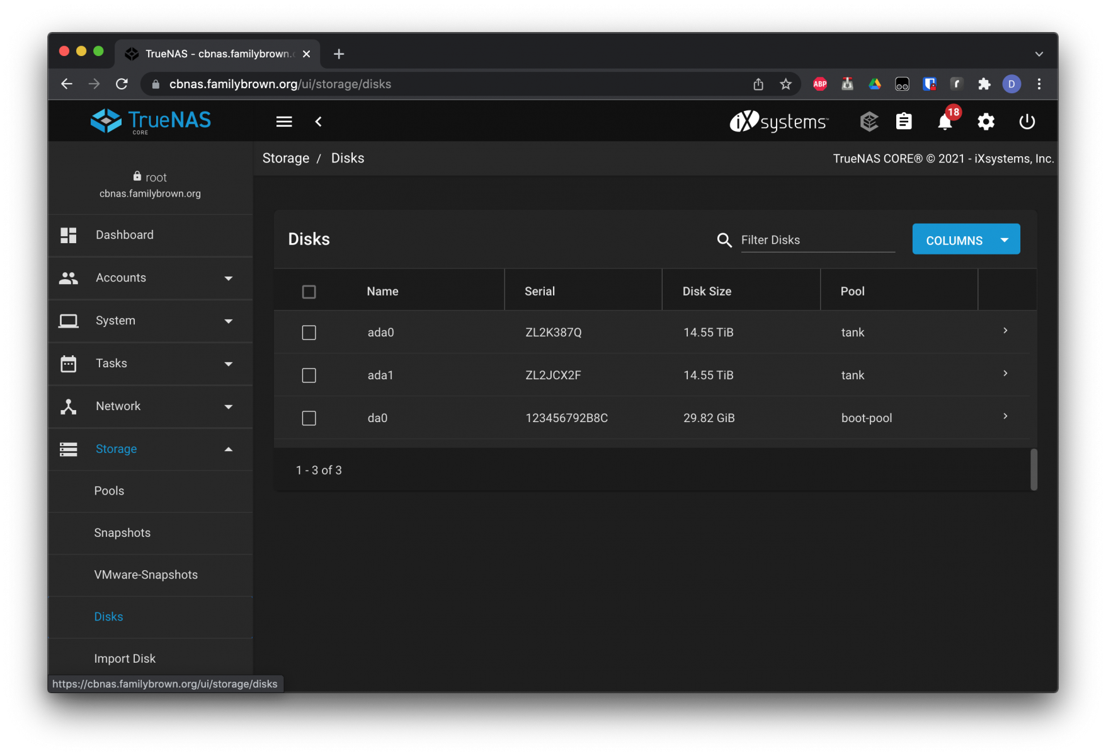Open the COLUMNS dropdown button
Viewport: 1106px width, 756px height.
966,239
